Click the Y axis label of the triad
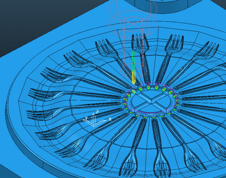The width and height of the screenshot is (226, 178). point(86,118)
